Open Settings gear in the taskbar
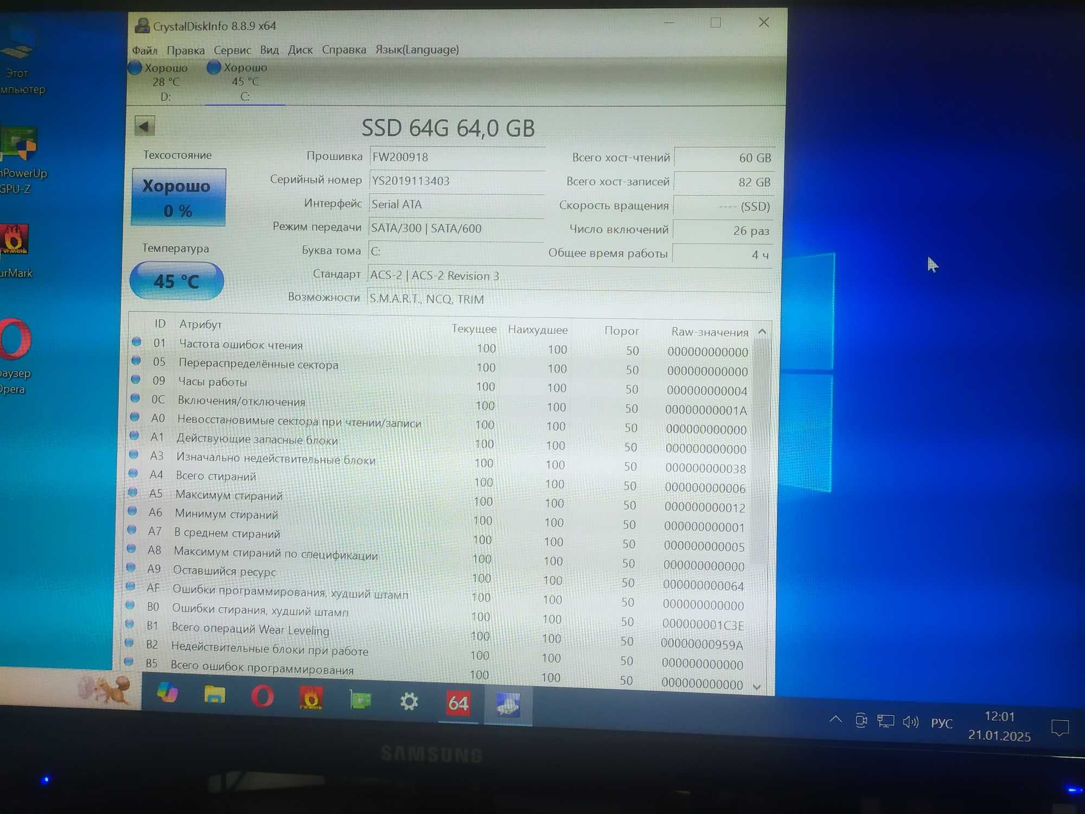This screenshot has width=1085, height=814. pos(410,701)
